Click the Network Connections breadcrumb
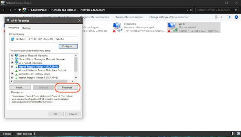The height and width of the screenshot is (137, 241). pyautogui.click(x=93, y=10)
